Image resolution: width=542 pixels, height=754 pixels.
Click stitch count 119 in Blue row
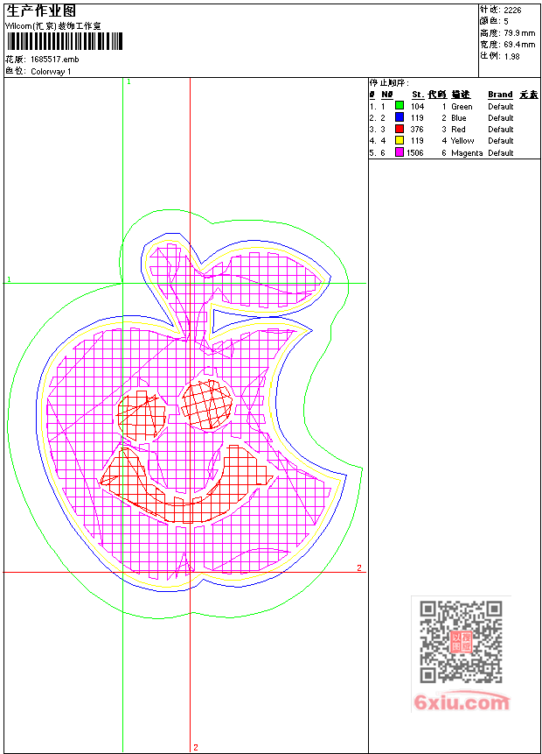(417, 118)
